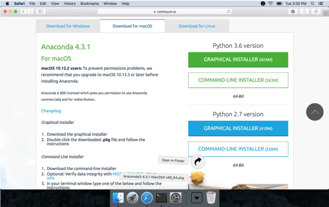The width and height of the screenshot is (329, 207).
Task: Open the Help menu
Action: pos(125,4)
